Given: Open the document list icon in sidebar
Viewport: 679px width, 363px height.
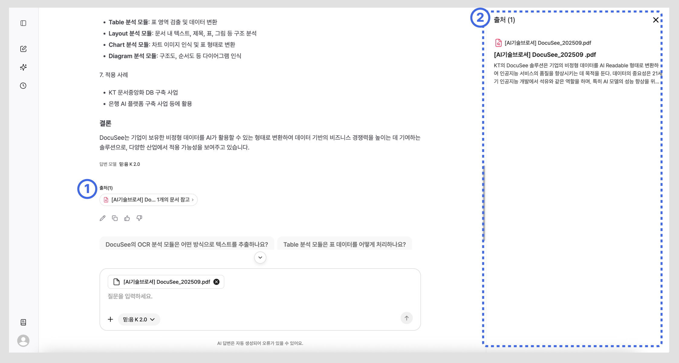Looking at the screenshot, I should (23, 322).
